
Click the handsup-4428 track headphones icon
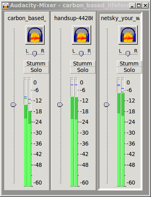(82, 35)
